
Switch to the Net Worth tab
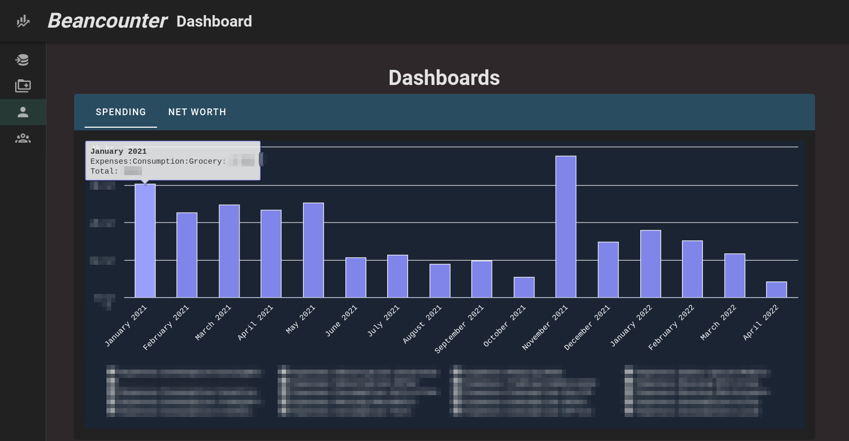(x=197, y=112)
